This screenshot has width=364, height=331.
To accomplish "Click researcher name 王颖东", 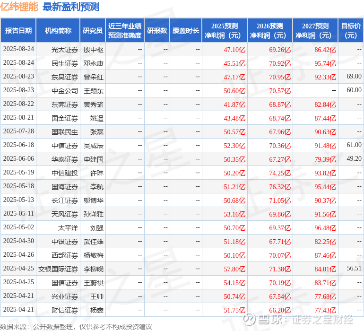I will coord(93,91).
